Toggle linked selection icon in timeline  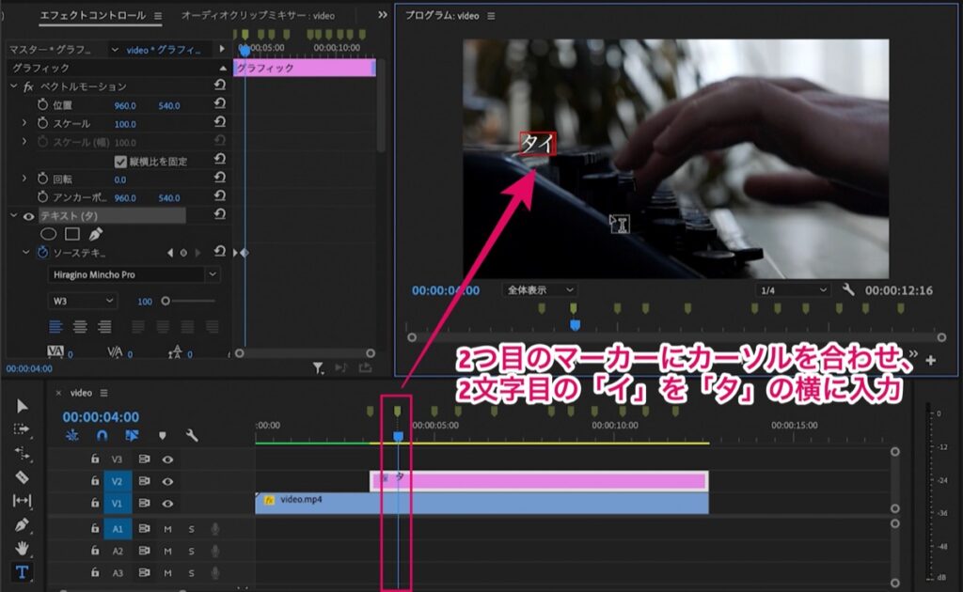(x=132, y=436)
